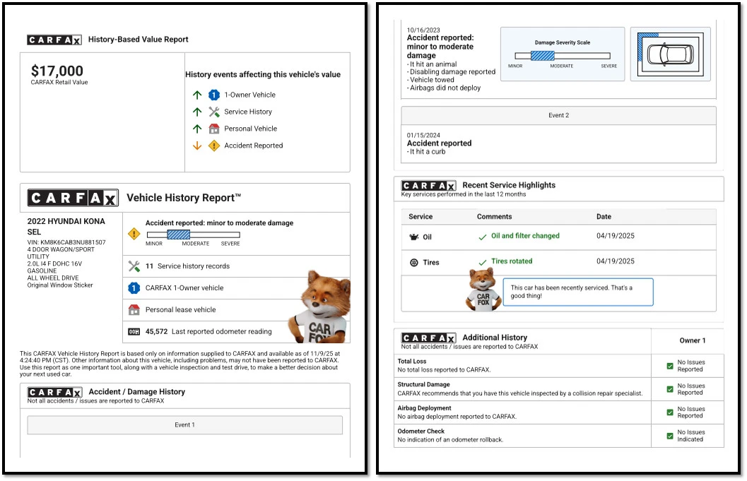Image resolution: width=747 pixels, height=481 pixels.
Task: Click the recently serviced speech bubble
Action: pos(578,292)
